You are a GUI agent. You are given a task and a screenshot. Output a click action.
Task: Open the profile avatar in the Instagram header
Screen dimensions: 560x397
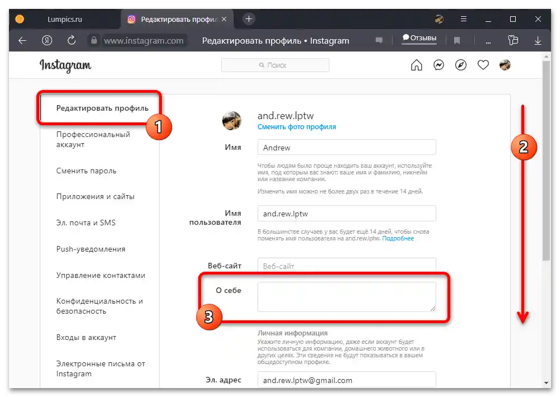(x=505, y=65)
